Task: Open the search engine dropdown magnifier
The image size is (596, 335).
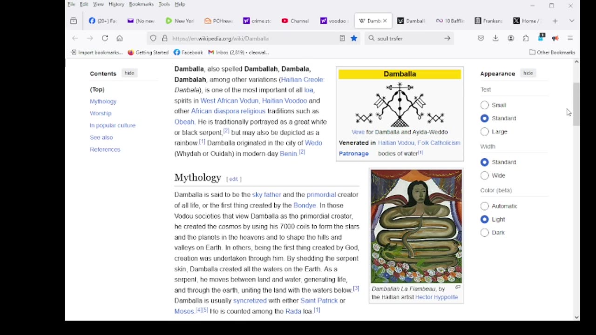Action: [372, 38]
